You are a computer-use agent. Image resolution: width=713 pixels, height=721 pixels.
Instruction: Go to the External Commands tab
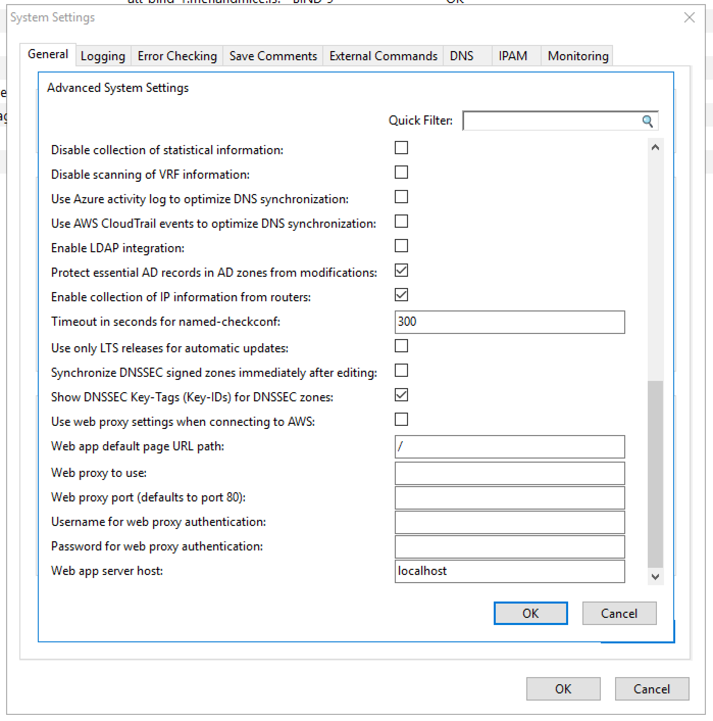point(383,56)
